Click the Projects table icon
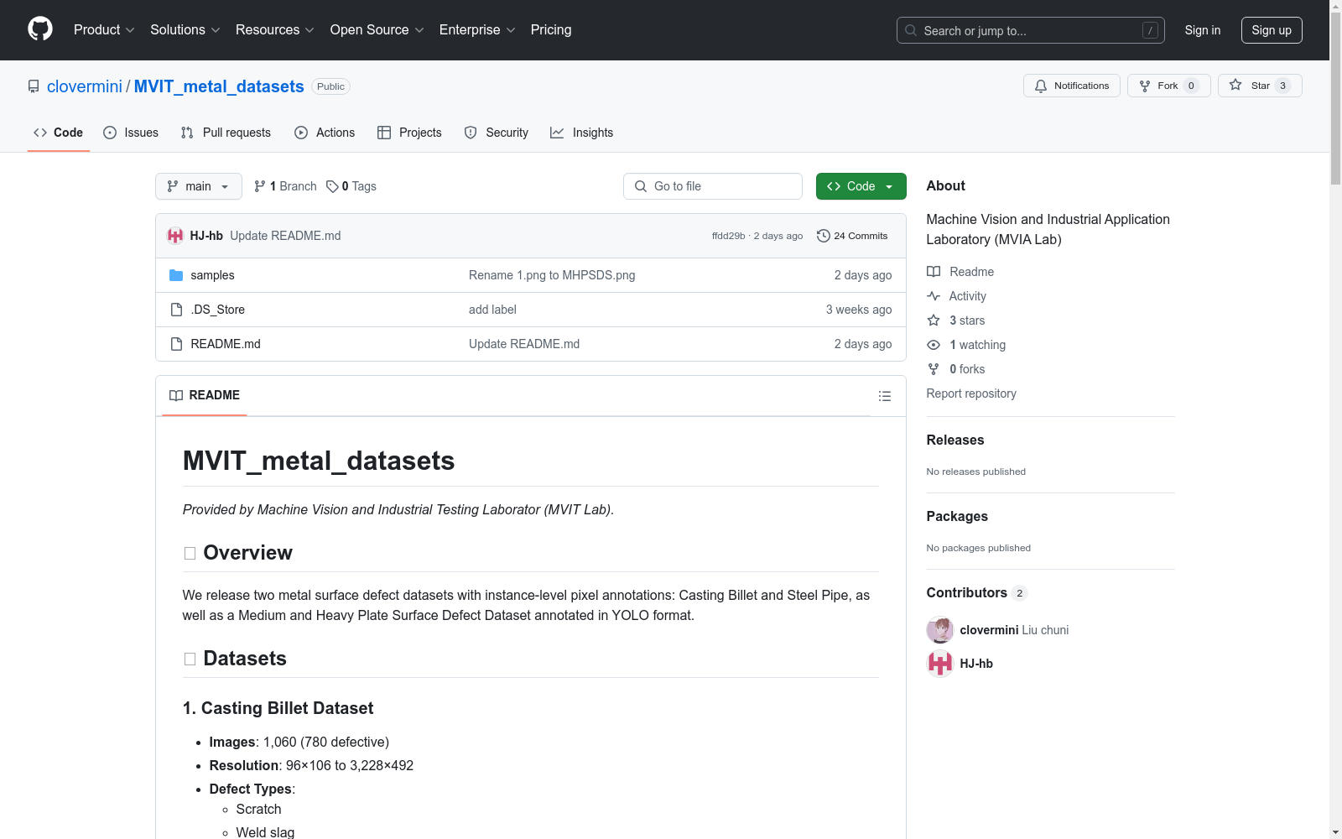 pyautogui.click(x=384, y=133)
